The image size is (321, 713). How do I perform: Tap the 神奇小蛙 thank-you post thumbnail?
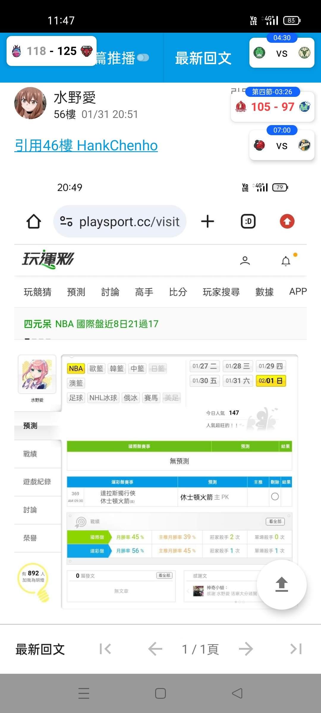coord(198,591)
